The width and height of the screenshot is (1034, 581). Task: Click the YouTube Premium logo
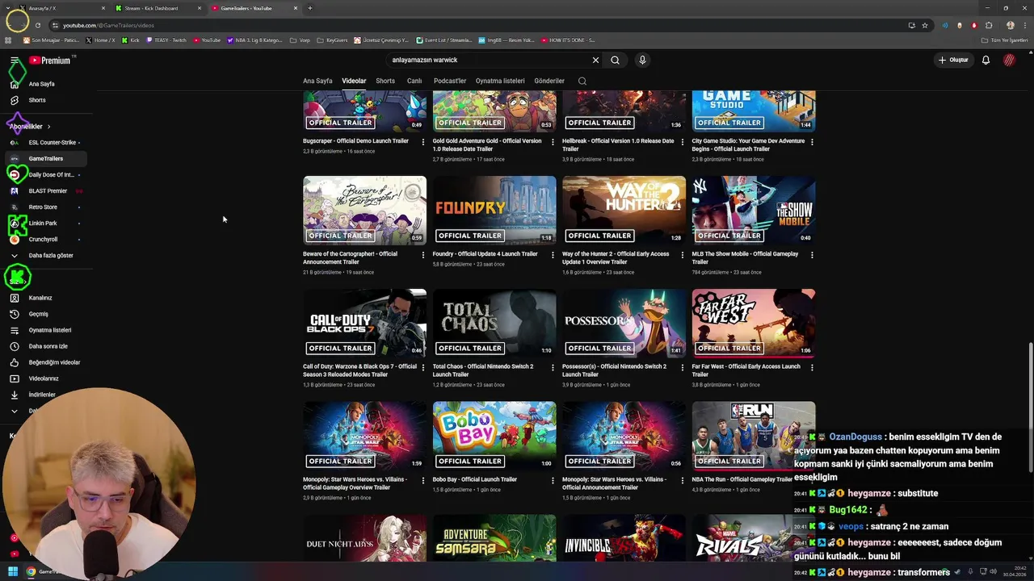(50, 61)
